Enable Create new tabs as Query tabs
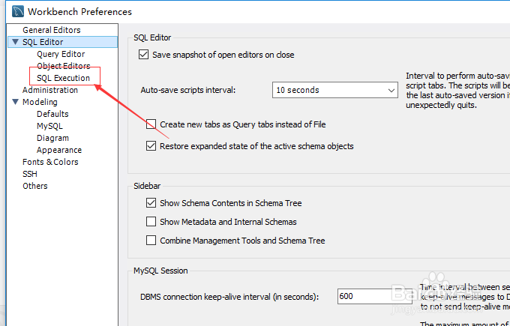 click(x=151, y=124)
